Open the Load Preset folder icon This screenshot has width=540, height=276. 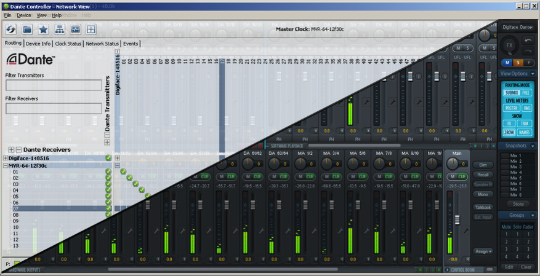27,30
